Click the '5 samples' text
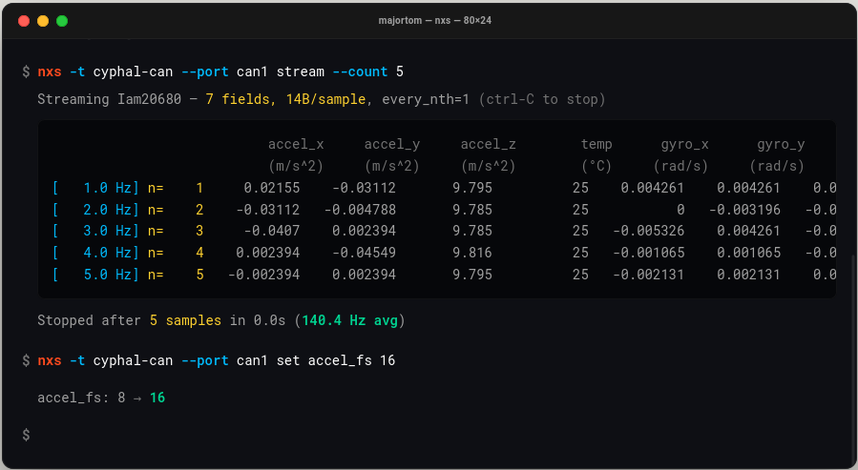The image size is (858, 470). 185,320
